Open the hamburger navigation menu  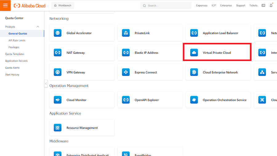pos(5,6)
